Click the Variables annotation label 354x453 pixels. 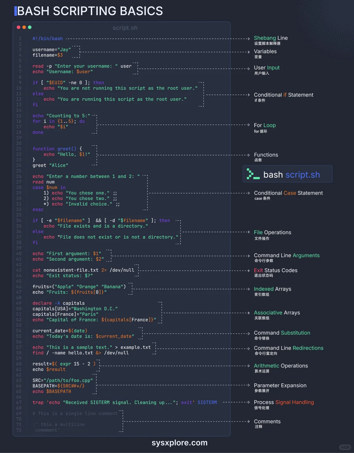[265, 51]
